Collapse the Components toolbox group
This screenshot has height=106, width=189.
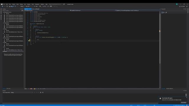click(x=3, y=23)
